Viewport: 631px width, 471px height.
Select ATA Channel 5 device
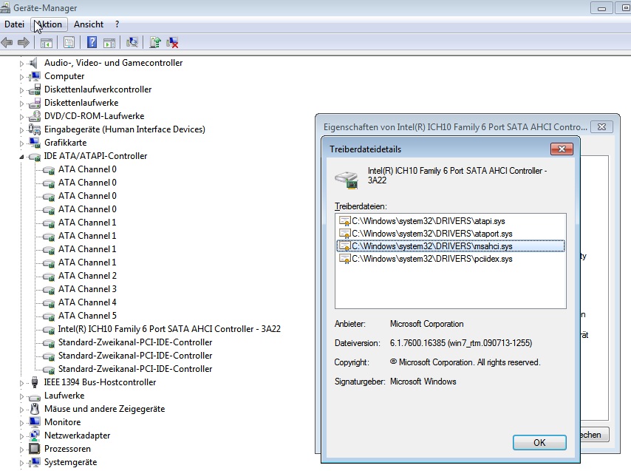(87, 316)
